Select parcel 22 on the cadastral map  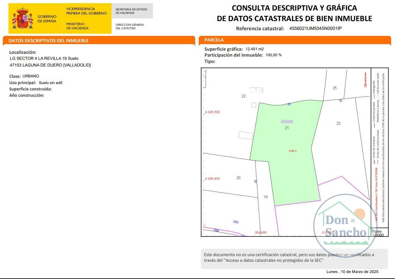[243, 96]
